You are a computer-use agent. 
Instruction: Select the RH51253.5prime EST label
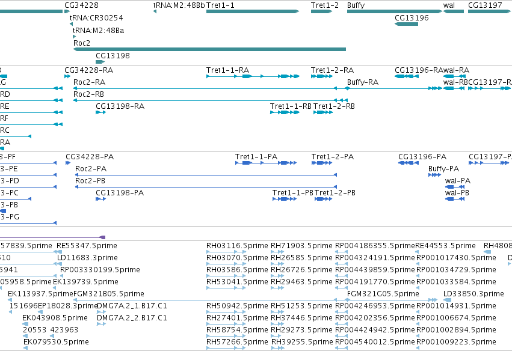click(301, 306)
